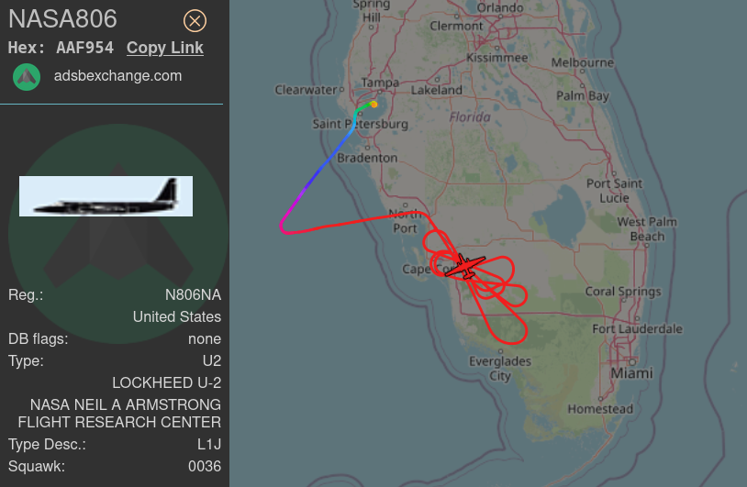The image size is (747, 487).
Task: Click the blue flight track segment near Bradenton
Action: (329, 160)
